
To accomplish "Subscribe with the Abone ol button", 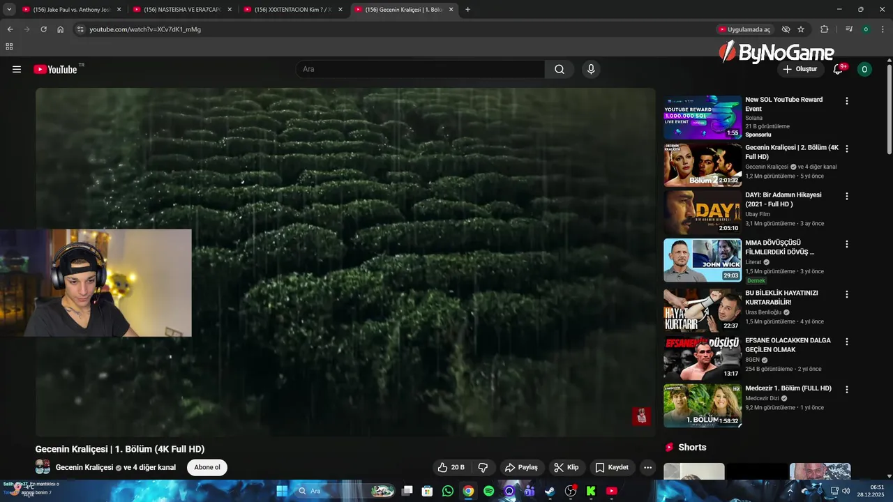I will (207, 467).
